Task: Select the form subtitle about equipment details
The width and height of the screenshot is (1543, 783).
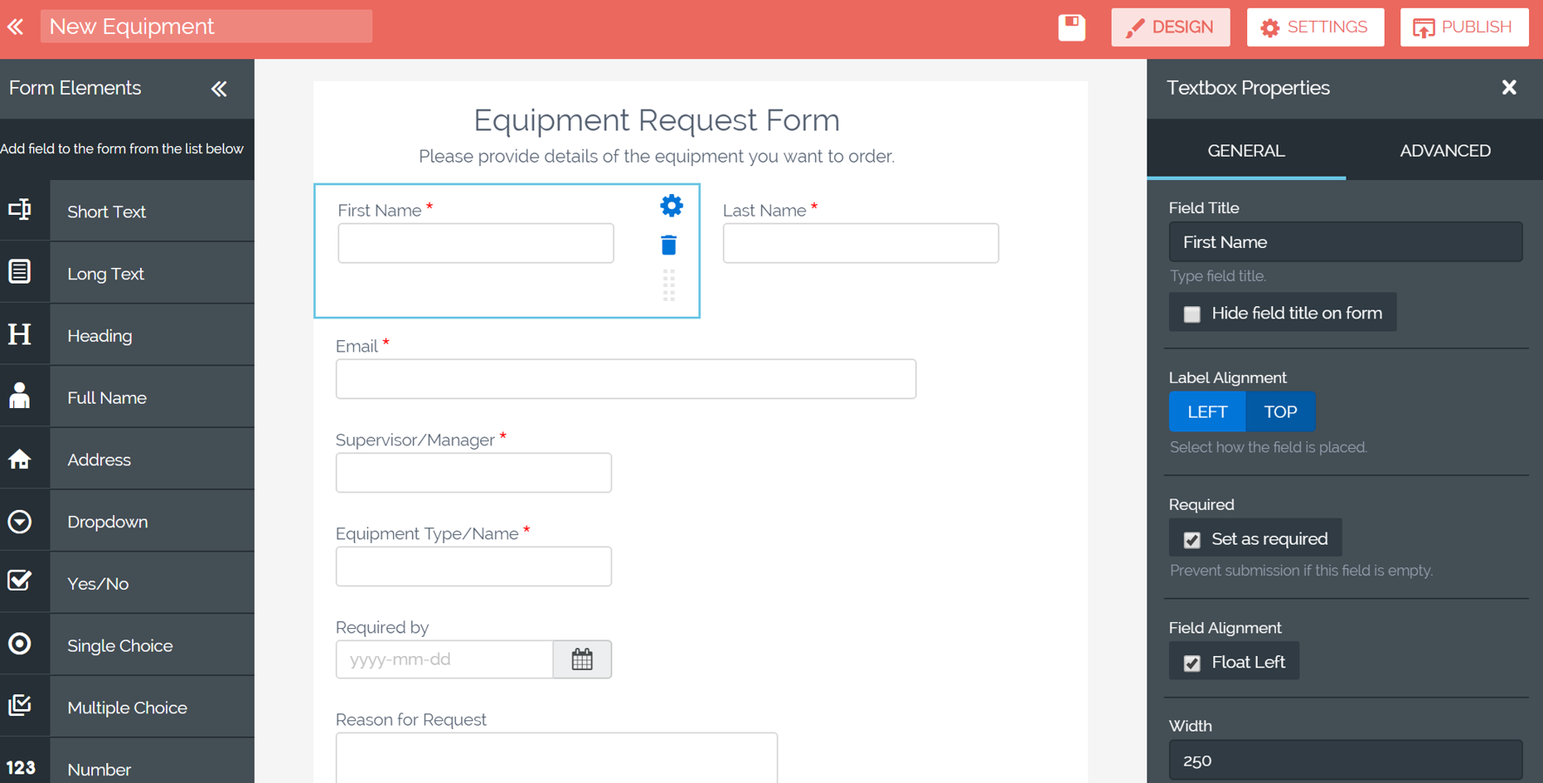Action: coord(657,157)
